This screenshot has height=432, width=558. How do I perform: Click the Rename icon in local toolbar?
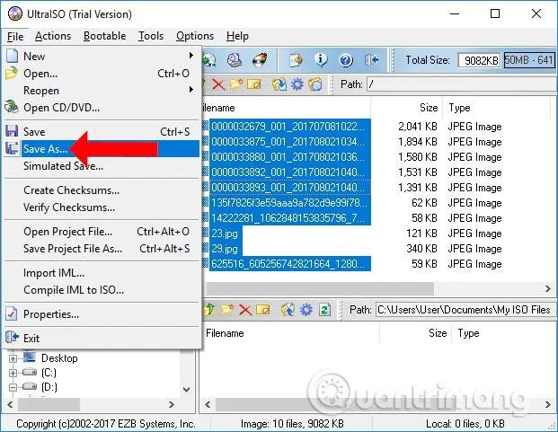[263, 310]
